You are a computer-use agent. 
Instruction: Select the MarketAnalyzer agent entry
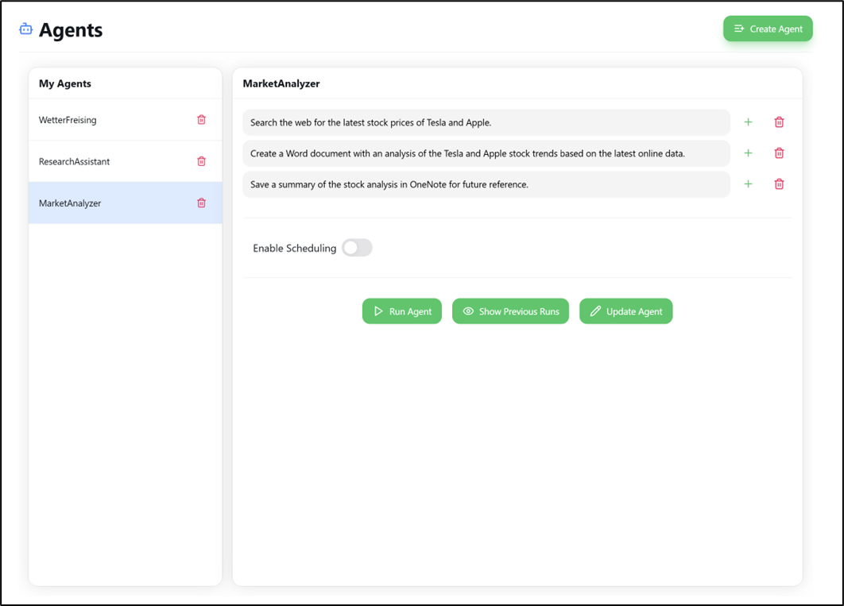coord(70,203)
